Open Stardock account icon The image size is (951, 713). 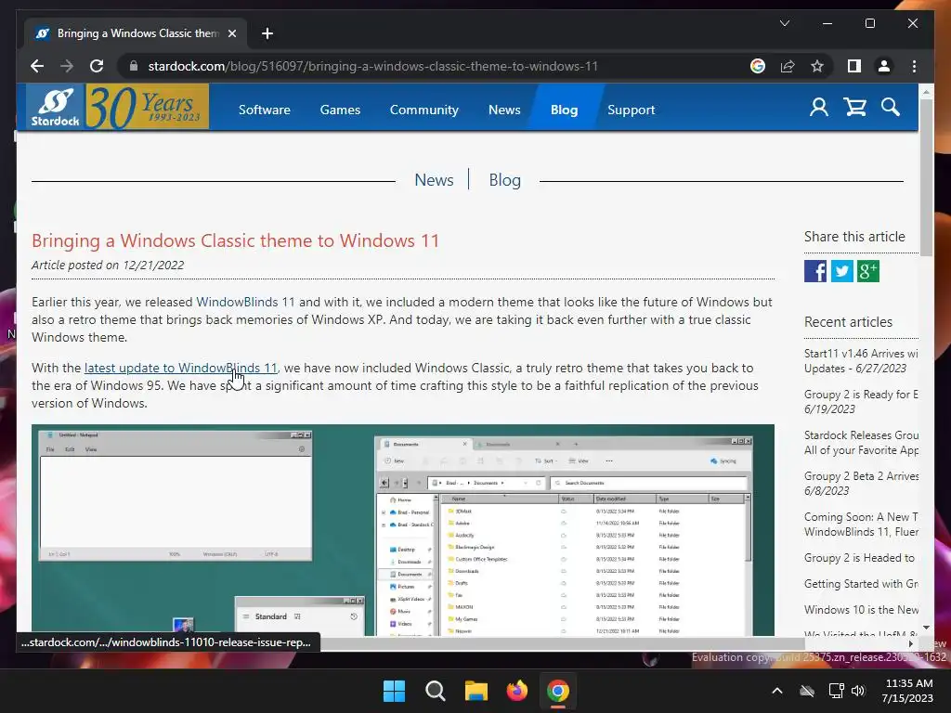click(x=819, y=108)
